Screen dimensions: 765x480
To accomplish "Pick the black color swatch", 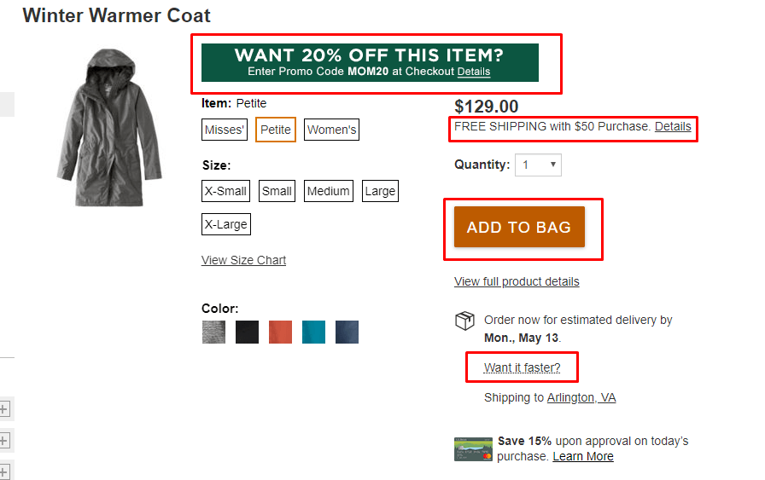I will point(247,332).
